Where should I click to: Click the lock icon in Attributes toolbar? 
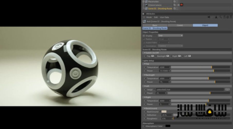(224, 17)
